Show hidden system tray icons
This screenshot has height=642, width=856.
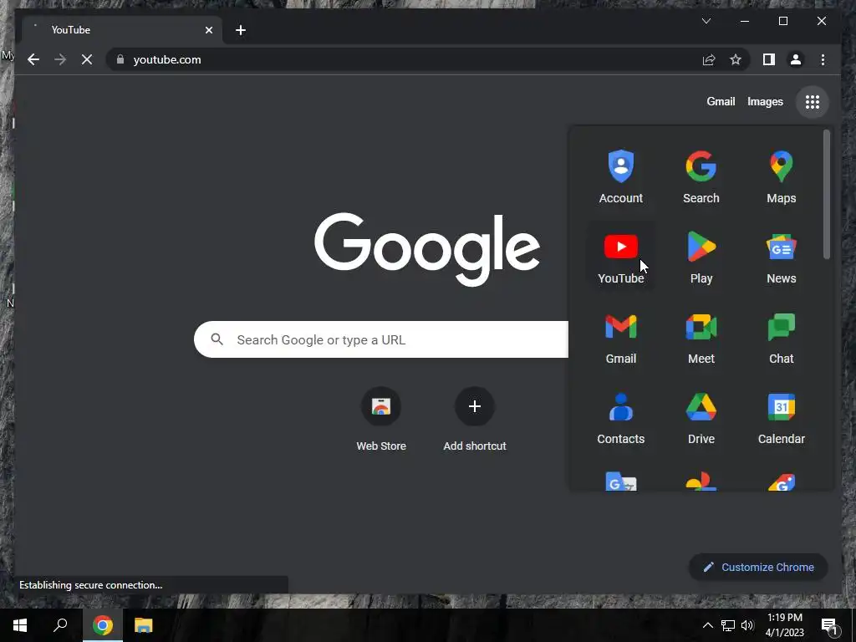pos(707,625)
